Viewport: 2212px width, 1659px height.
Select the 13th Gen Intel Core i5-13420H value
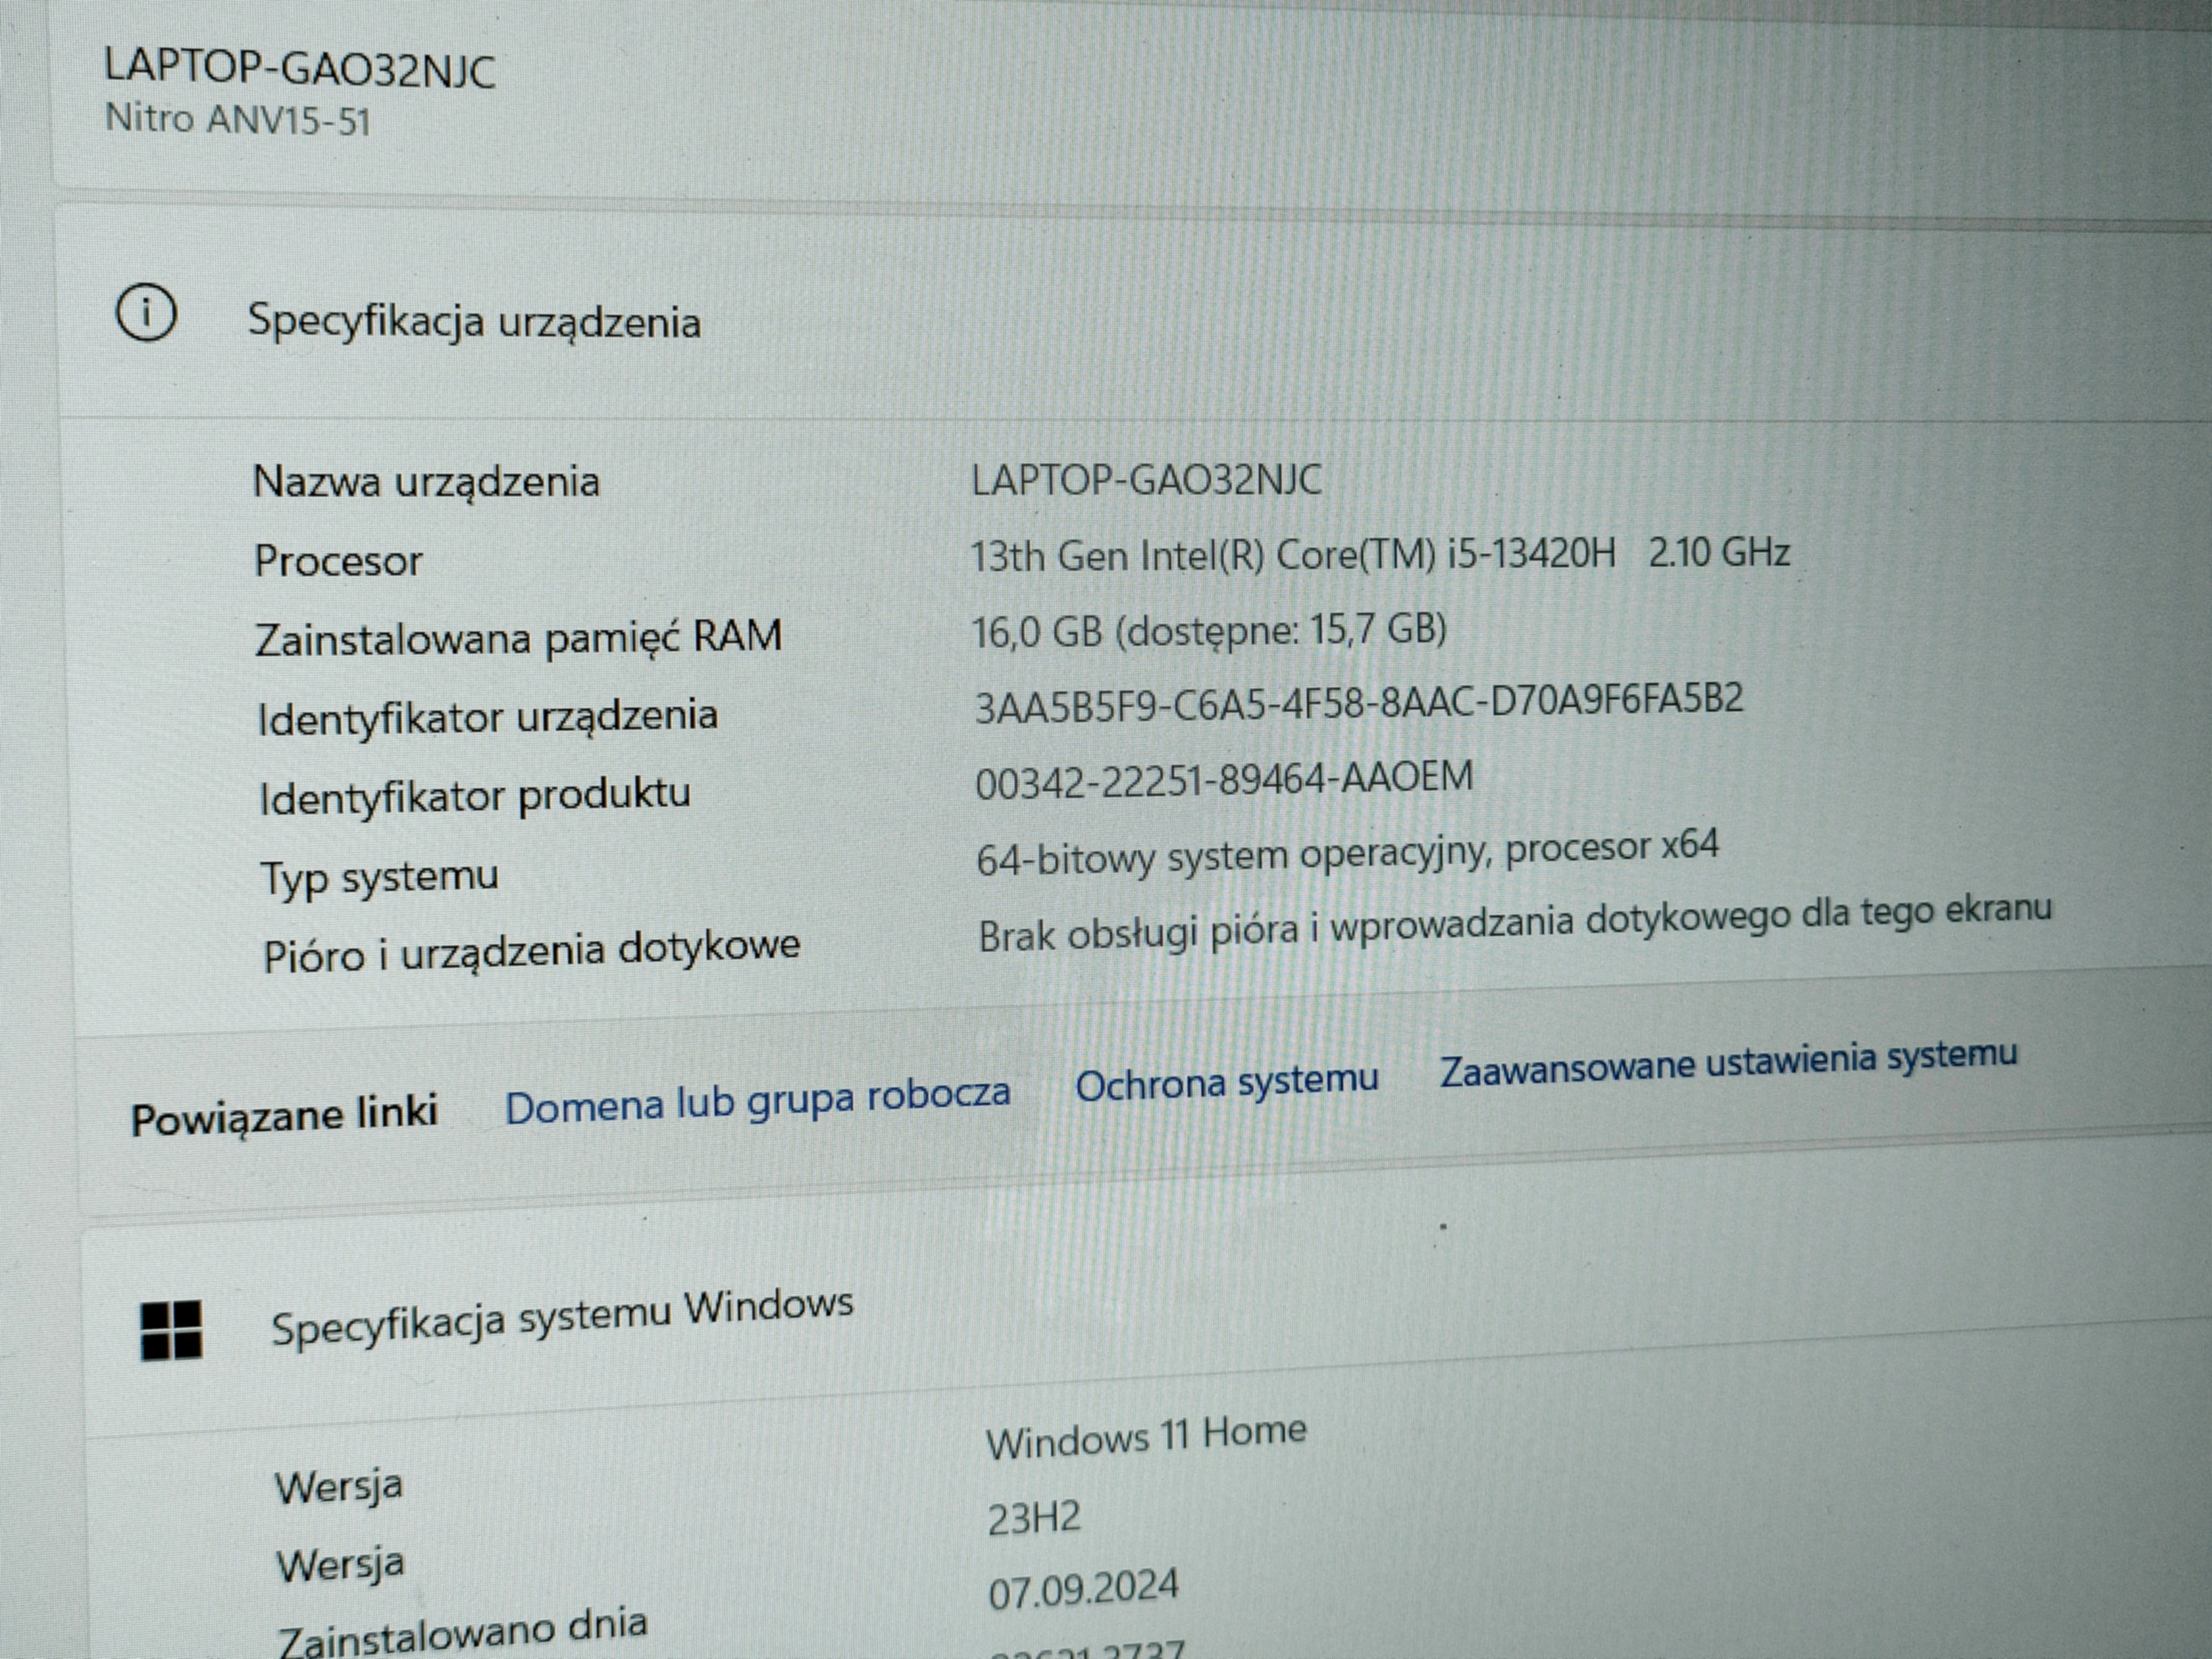tap(1380, 553)
